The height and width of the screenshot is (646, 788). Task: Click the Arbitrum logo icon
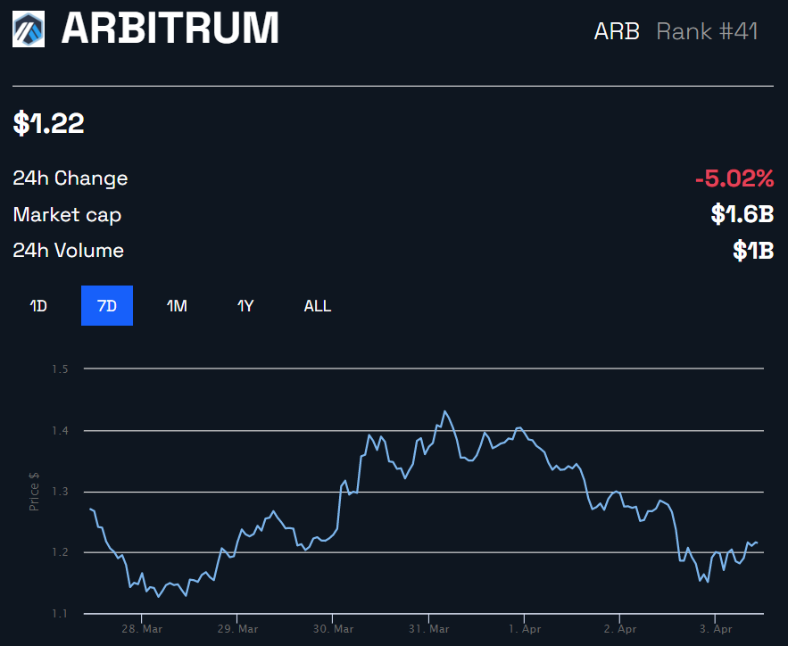[x=29, y=29]
